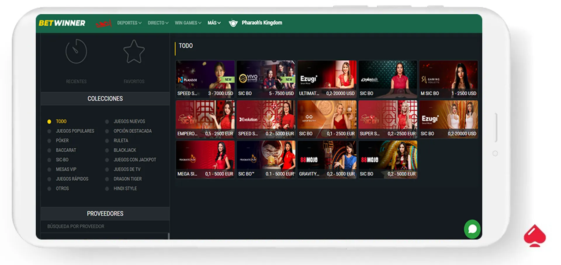Select Juegos Nuevos collection
This screenshot has width=561, height=265.
point(129,121)
